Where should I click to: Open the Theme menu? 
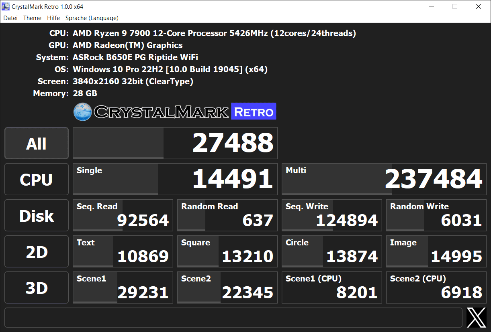coord(32,18)
